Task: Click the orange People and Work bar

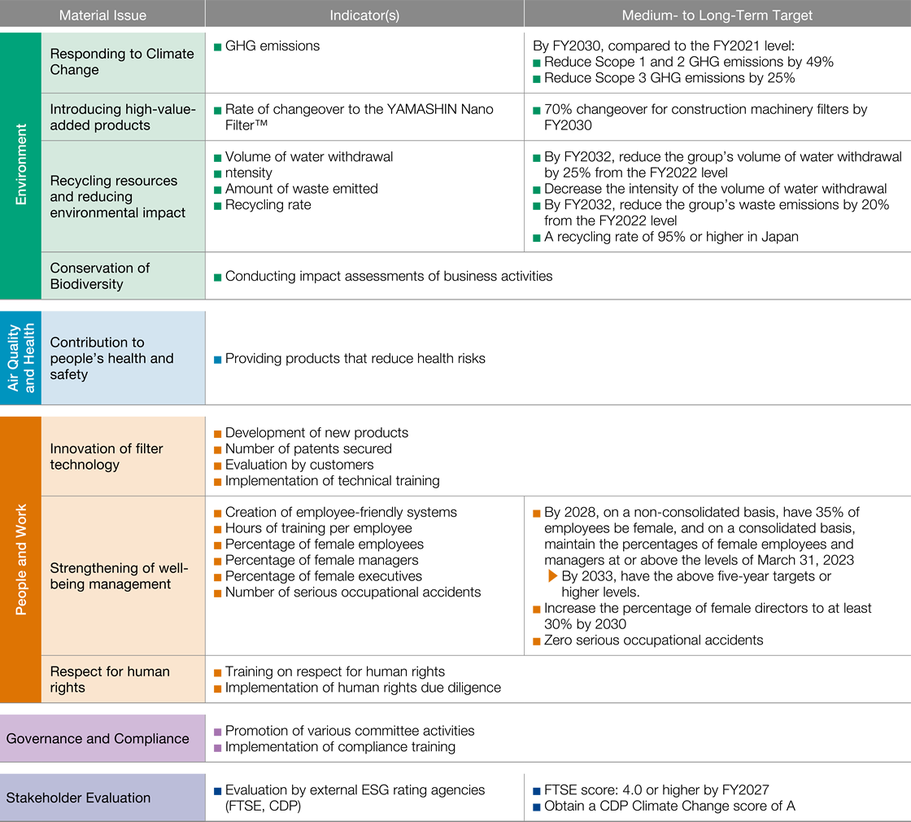Action: click(x=20, y=558)
